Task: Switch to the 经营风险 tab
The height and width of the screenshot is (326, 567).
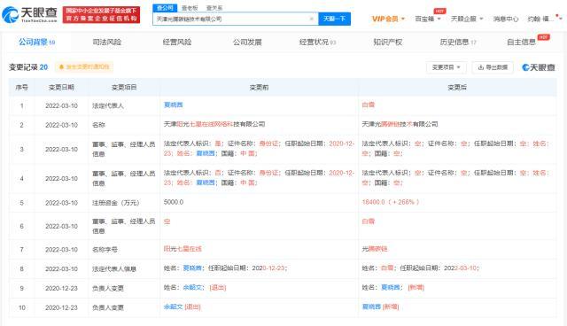Action: 177,42
